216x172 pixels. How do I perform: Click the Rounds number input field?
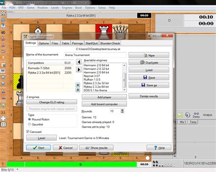click(x=115, y=111)
